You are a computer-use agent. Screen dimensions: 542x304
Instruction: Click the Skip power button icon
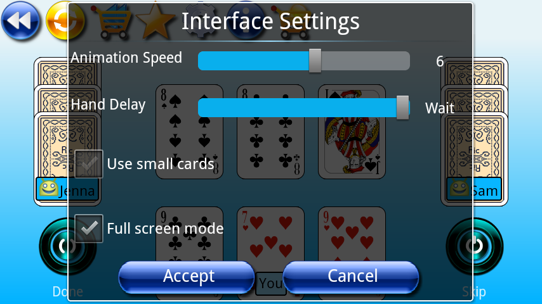tap(474, 246)
